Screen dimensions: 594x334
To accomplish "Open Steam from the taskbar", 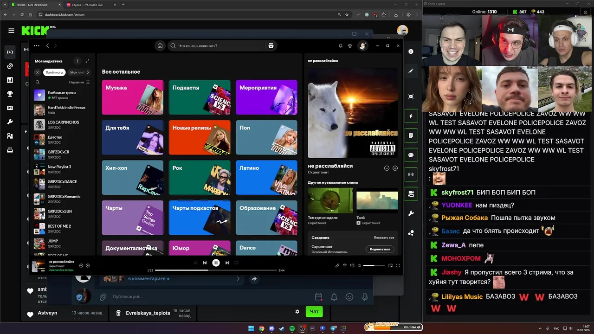I will point(282,328).
